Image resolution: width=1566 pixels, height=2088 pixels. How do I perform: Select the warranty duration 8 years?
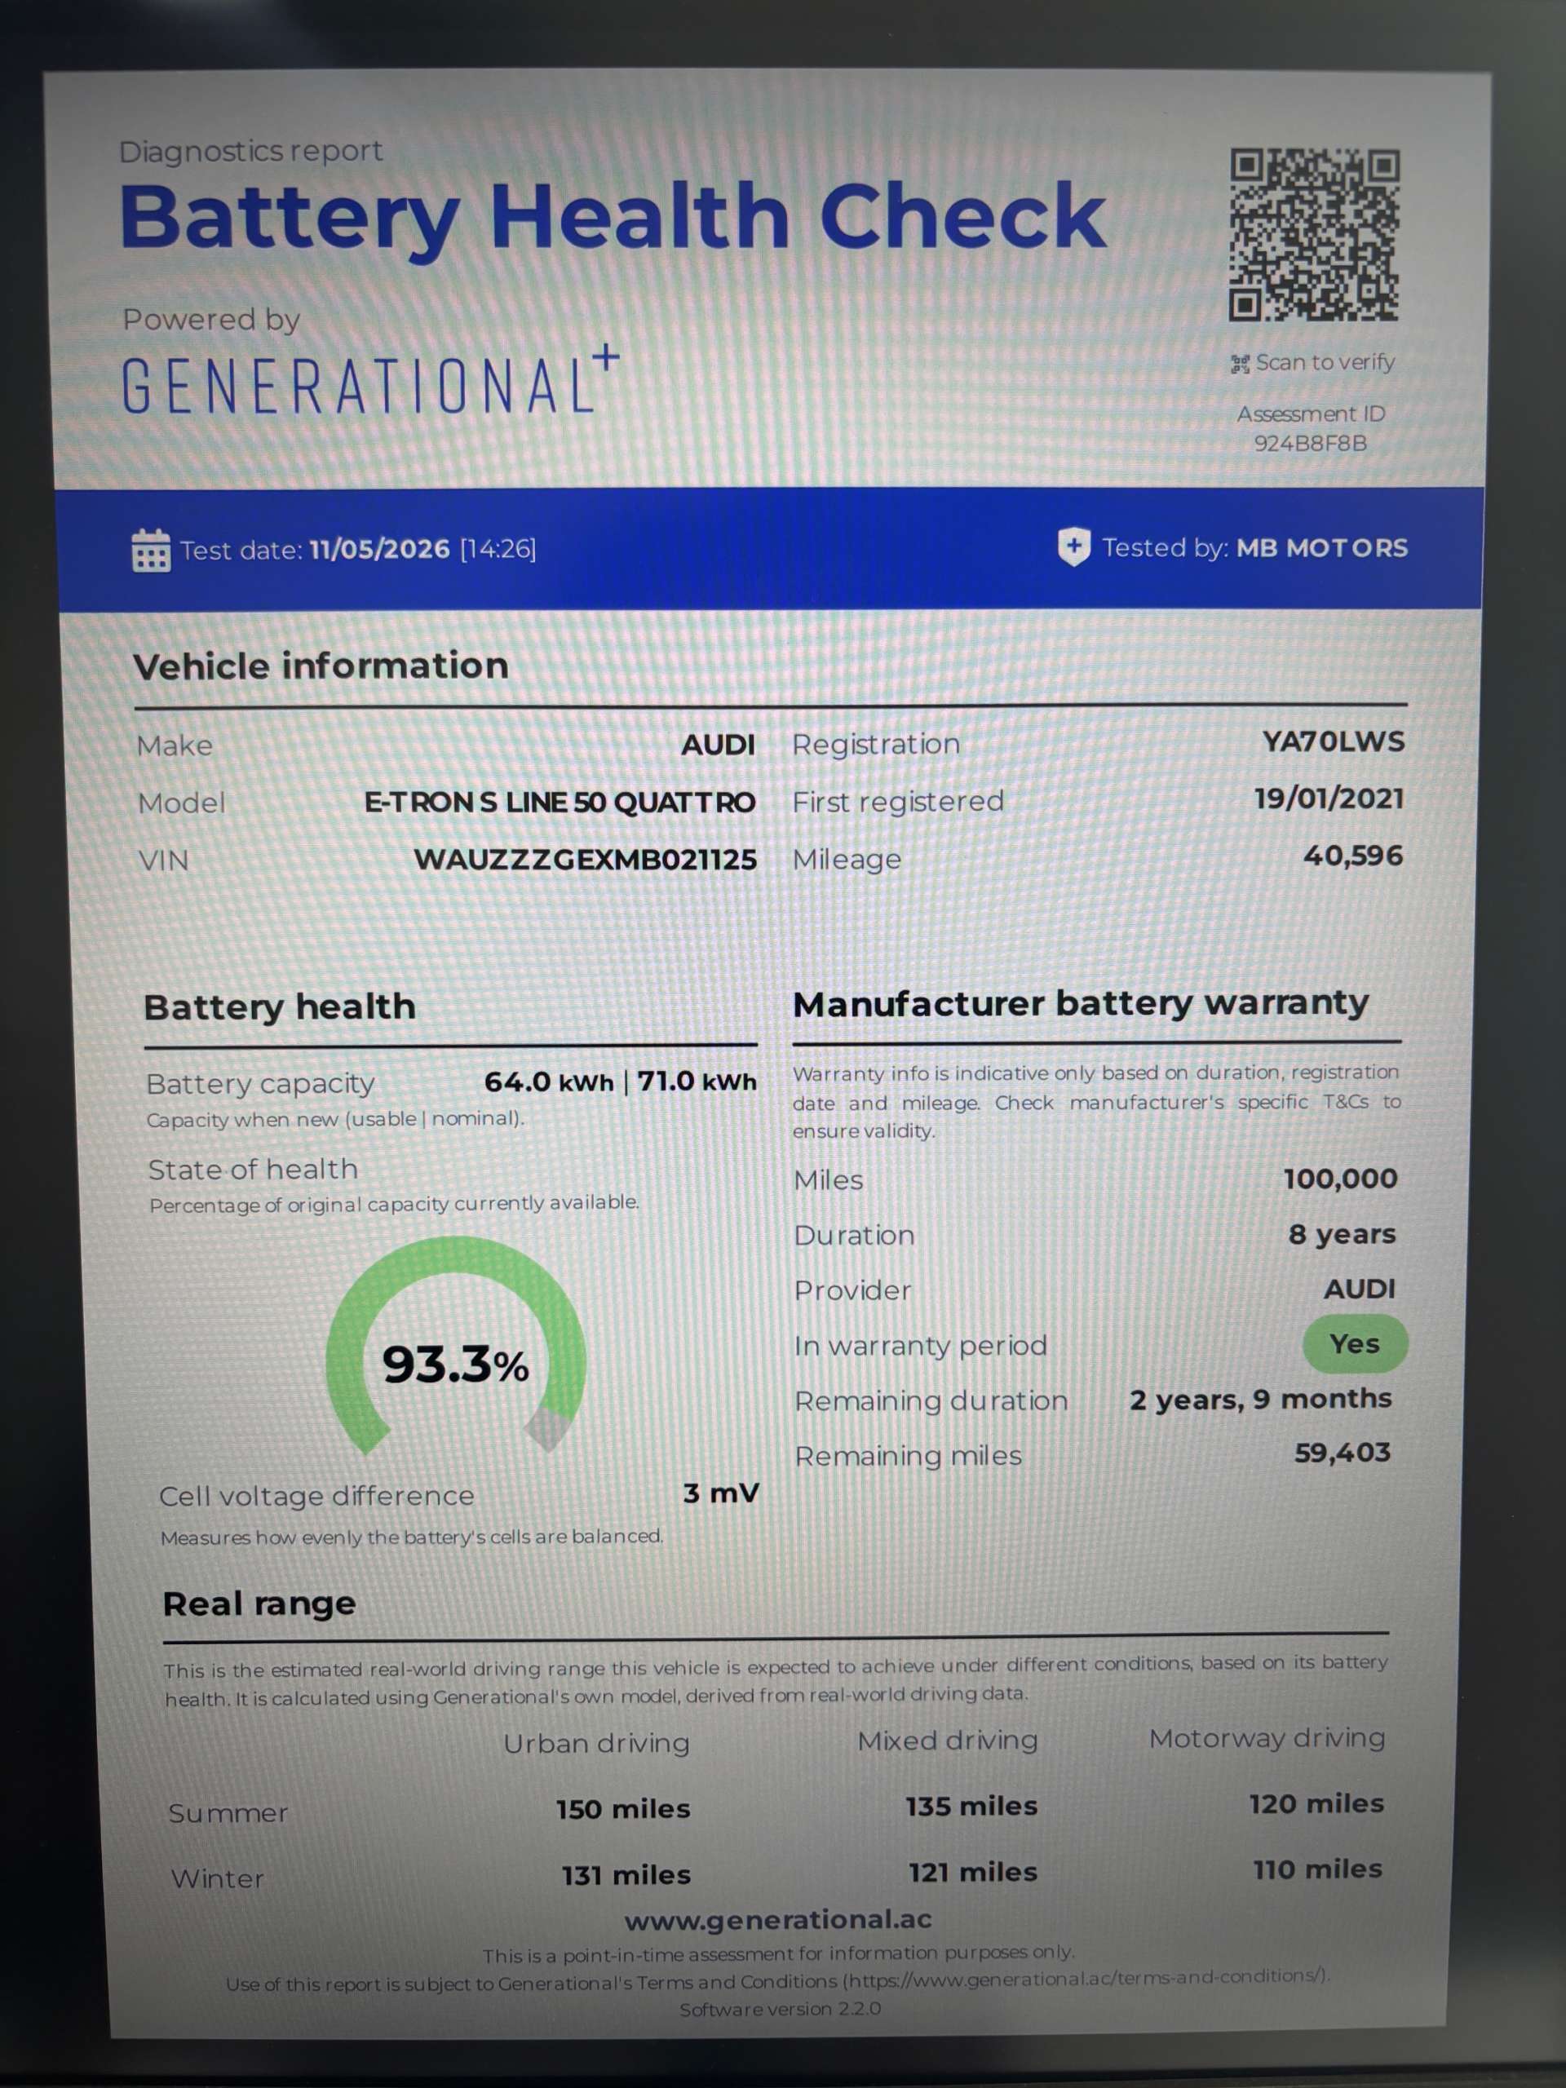coord(1343,1235)
